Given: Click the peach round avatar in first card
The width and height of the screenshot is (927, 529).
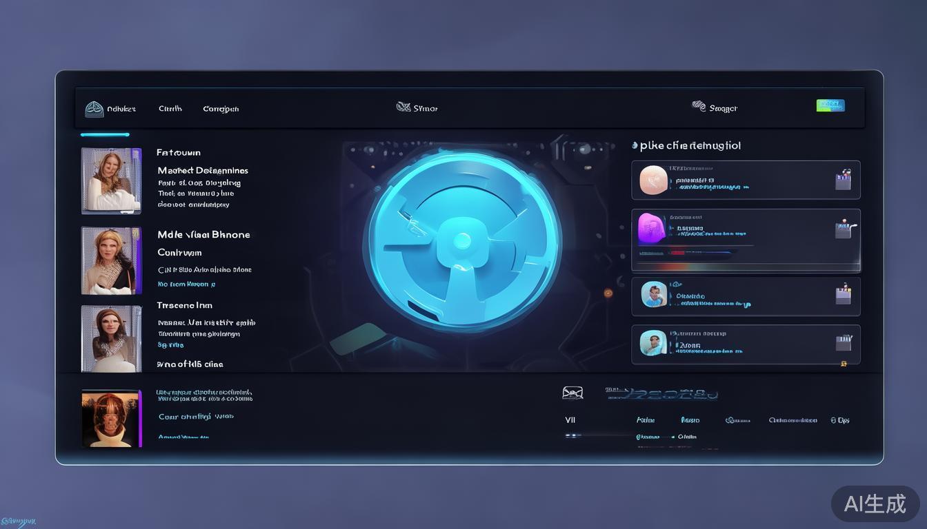Looking at the screenshot, I should click(x=653, y=180).
